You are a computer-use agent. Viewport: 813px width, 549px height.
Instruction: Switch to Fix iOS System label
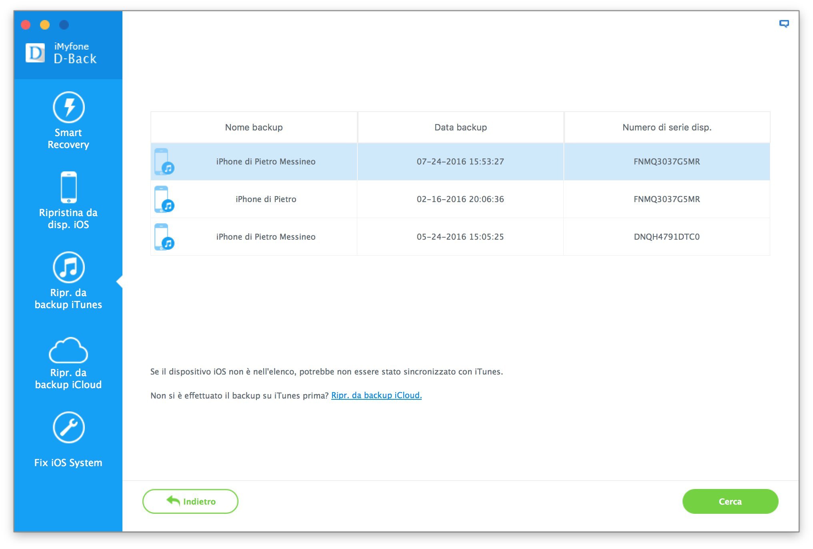point(68,463)
